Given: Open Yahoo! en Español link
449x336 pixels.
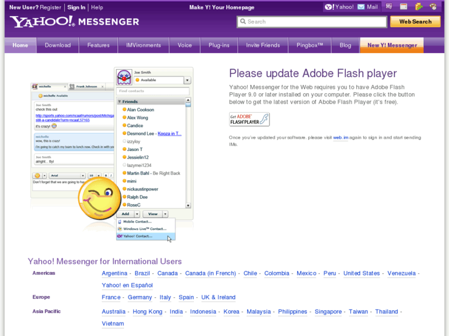Looking at the screenshot, I should tap(127, 285).
